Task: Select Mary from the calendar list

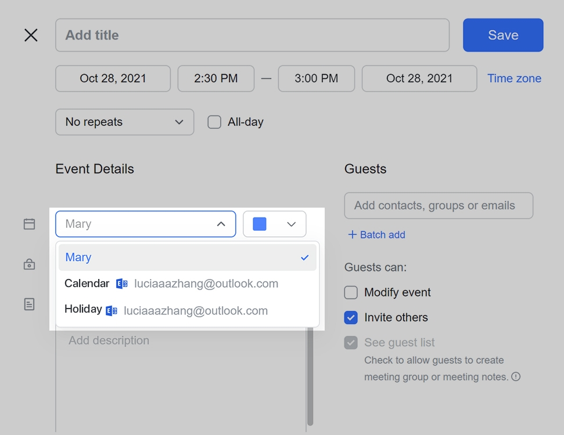Action: click(x=78, y=258)
